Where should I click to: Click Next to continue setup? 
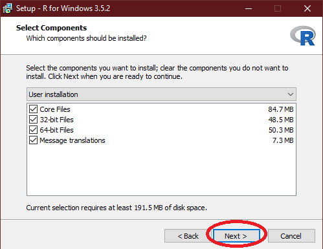(x=236, y=236)
